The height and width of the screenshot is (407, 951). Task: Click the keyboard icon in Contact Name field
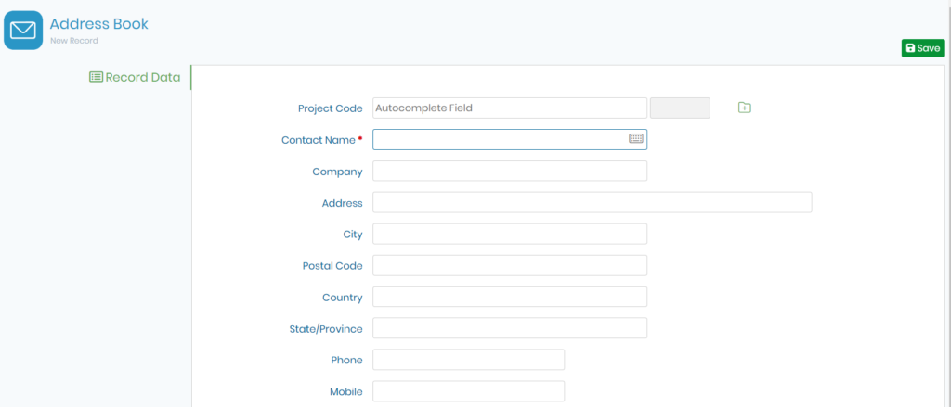point(635,139)
